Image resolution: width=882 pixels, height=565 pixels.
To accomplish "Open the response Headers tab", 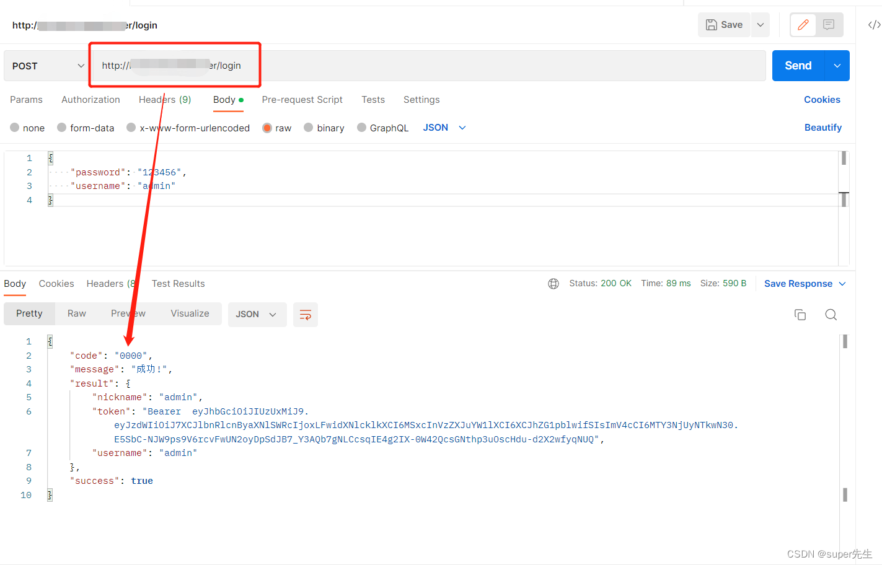I will 112,284.
